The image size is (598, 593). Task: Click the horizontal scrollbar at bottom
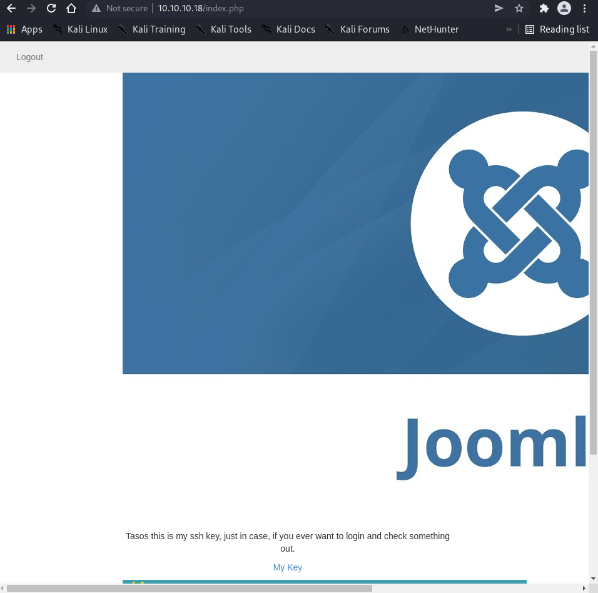click(188, 588)
